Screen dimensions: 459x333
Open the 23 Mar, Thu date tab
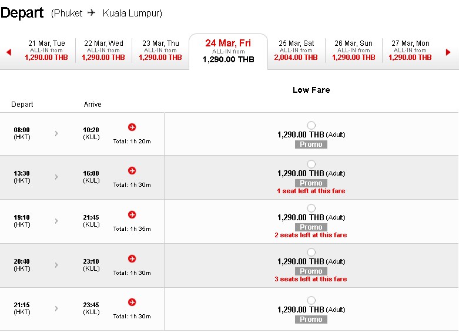[160, 51]
